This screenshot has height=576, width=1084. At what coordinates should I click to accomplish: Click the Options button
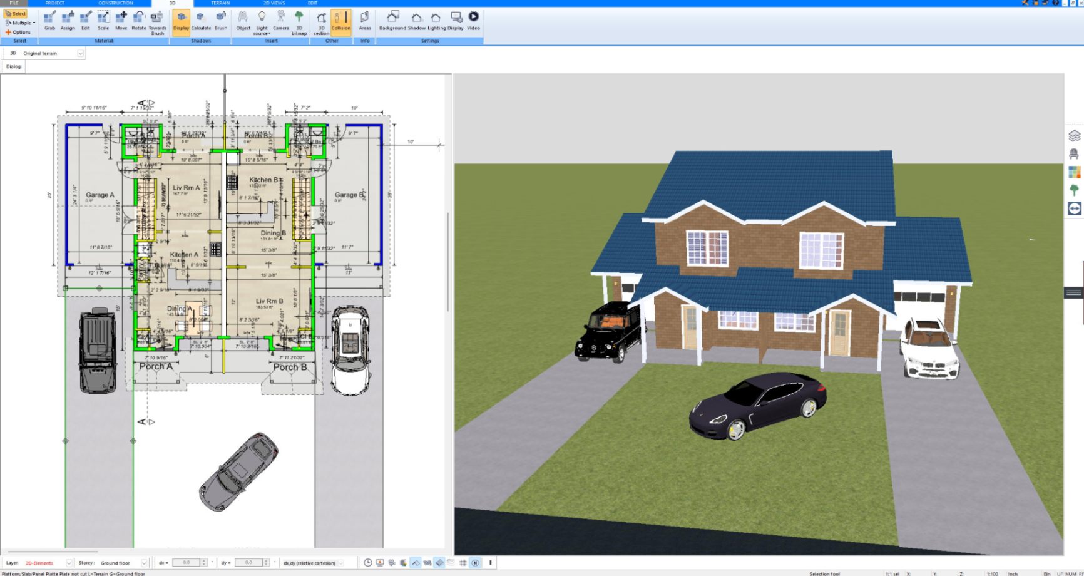[18, 32]
